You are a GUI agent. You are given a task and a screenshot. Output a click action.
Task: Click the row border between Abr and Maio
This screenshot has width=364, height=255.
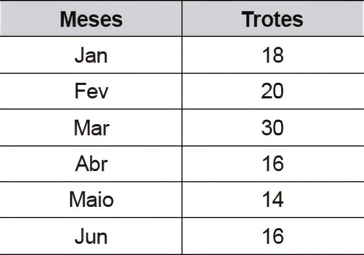tap(91, 182)
